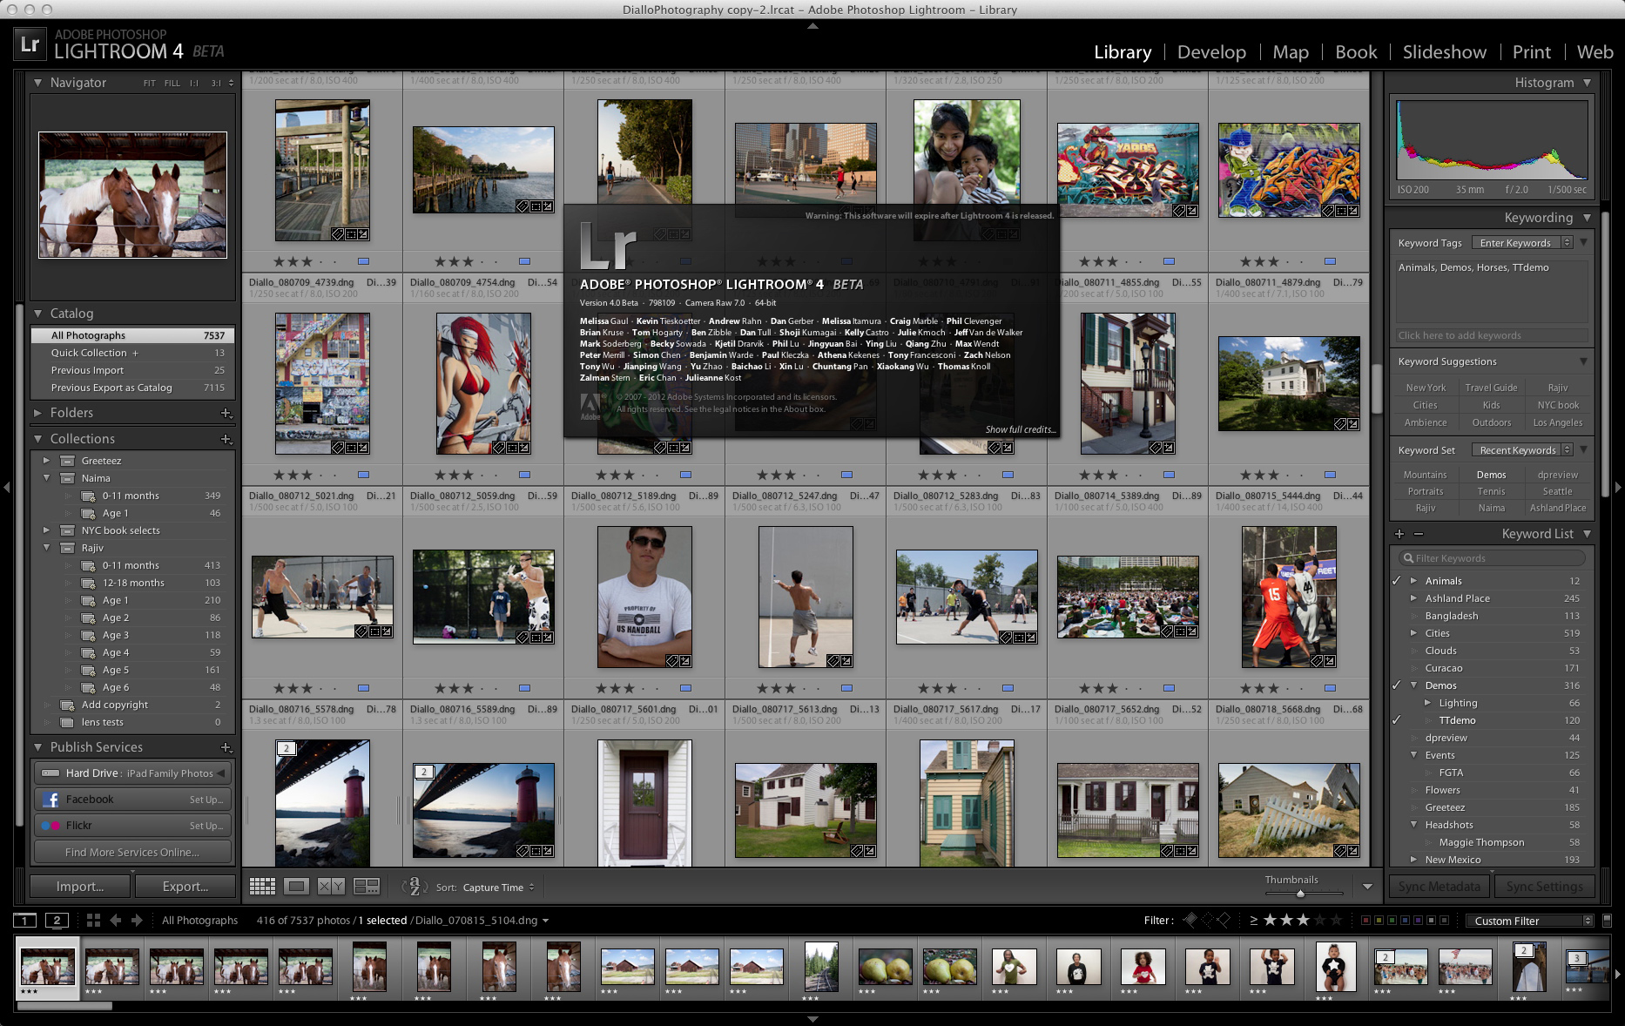
Task: Check the Animals keyword checkbox
Action: (x=1397, y=580)
